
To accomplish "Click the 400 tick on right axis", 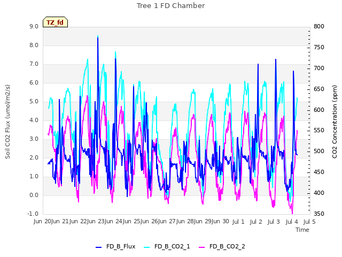I will (x=319, y=193).
